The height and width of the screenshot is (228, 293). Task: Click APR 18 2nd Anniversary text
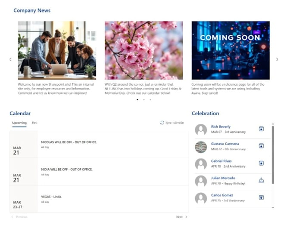click(228, 166)
